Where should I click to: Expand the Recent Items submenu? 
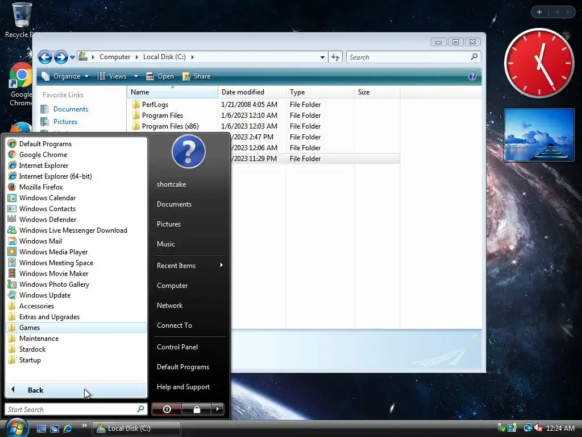(189, 265)
